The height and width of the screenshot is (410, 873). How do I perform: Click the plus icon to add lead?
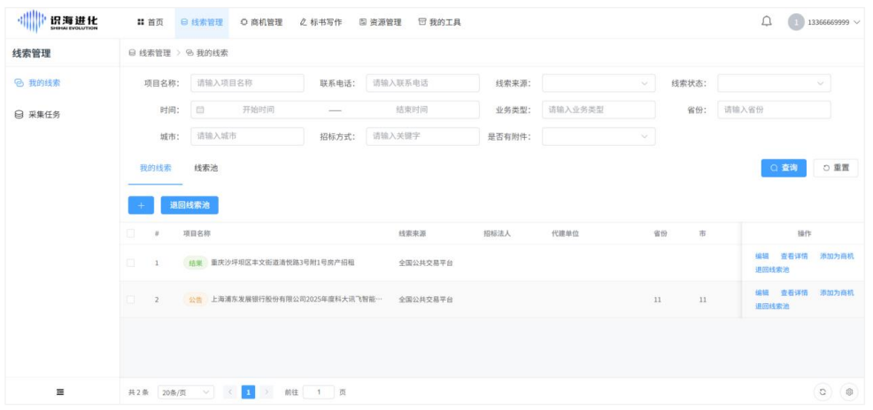click(x=141, y=205)
